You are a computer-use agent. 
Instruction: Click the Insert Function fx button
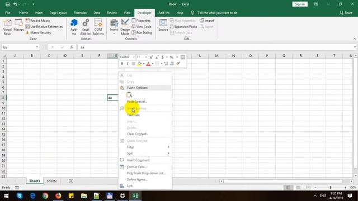72,47
